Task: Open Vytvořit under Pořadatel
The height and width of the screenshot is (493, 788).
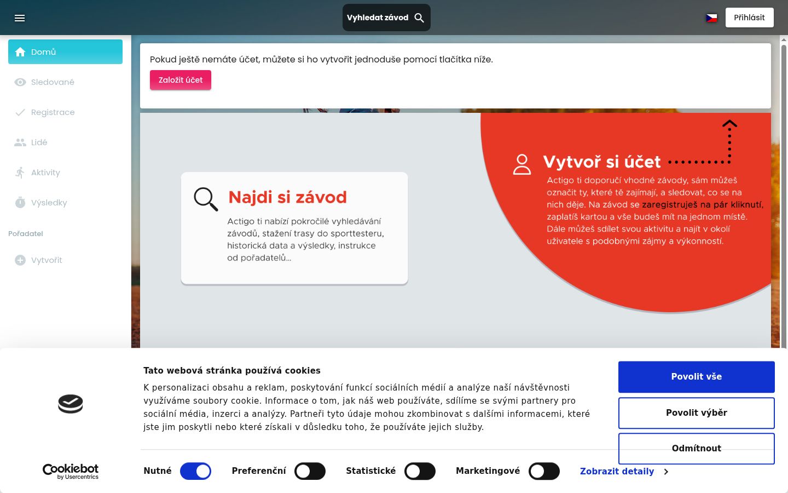Action: (65, 260)
